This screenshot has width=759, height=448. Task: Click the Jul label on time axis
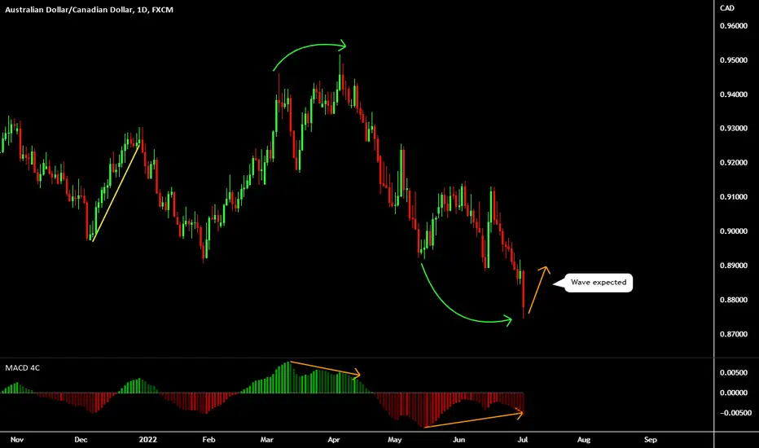point(522,440)
